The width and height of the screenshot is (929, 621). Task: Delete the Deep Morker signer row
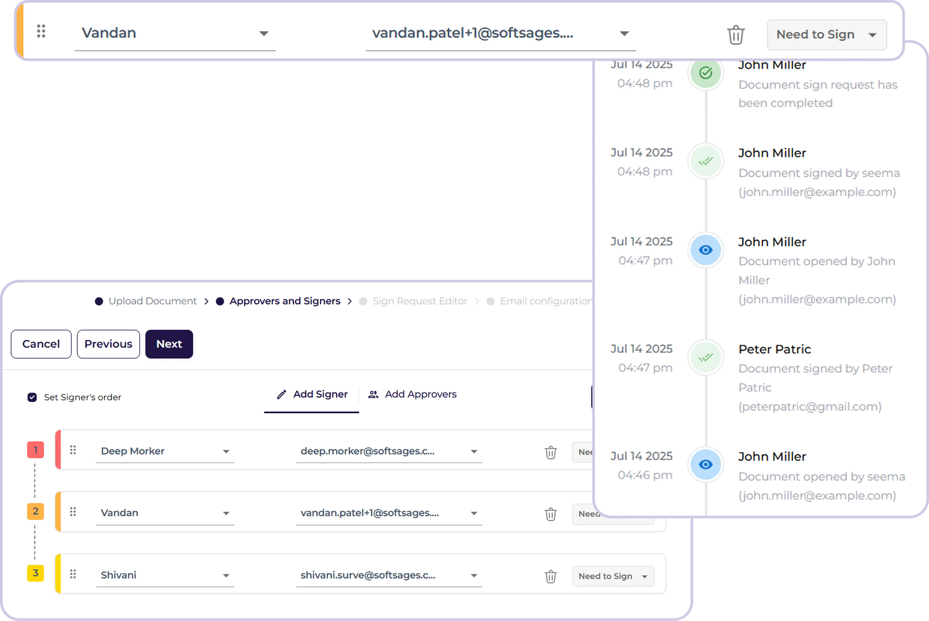coord(550,452)
